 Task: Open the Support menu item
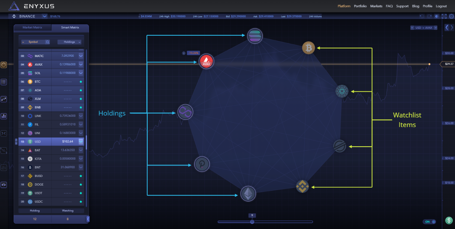click(x=402, y=6)
